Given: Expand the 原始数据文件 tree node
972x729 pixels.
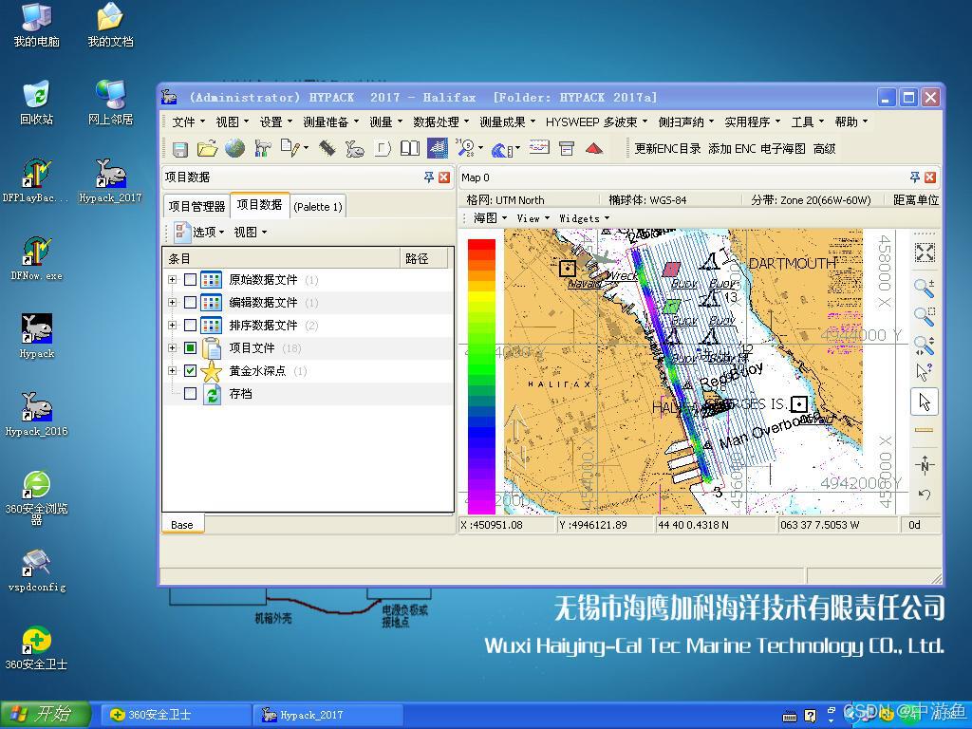Looking at the screenshot, I should point(173,280).
